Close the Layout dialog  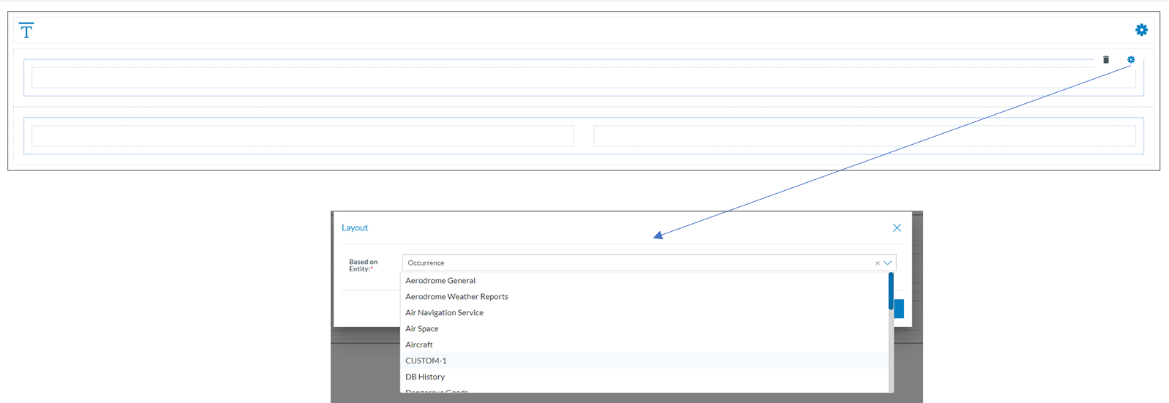pos(897,228)
